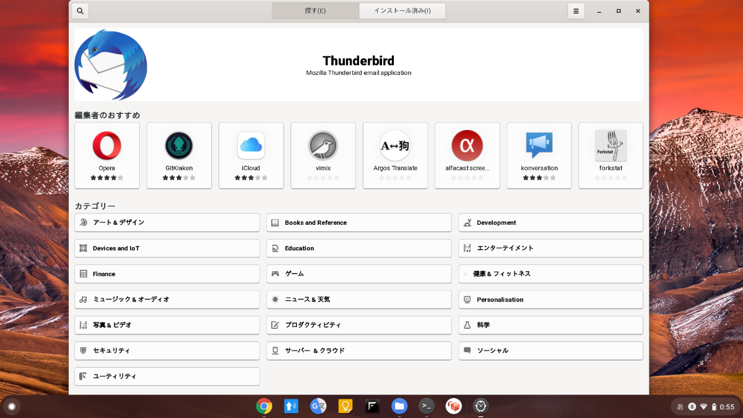
Task: Open the Development category
Action: coord(551,222)
